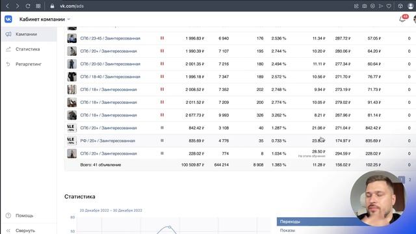Click total spend 100 509.87 ₽
Image resolution: width=416 pixels, height=234 pixels.
[192, 164]
